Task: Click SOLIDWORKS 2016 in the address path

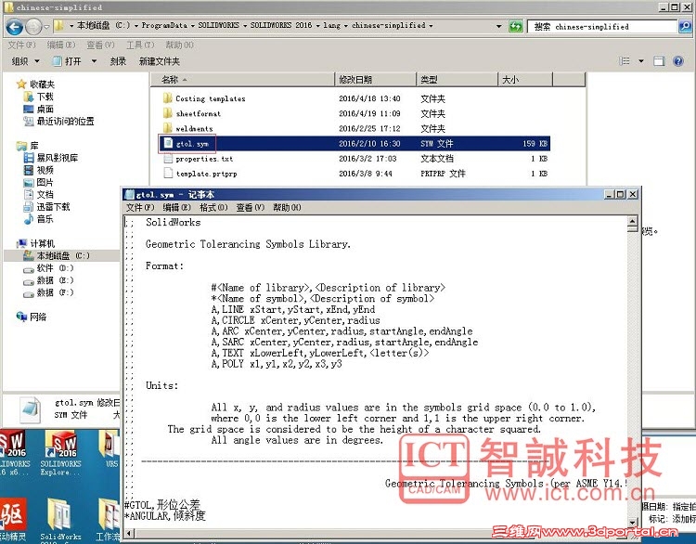Action: pos(281,25)
